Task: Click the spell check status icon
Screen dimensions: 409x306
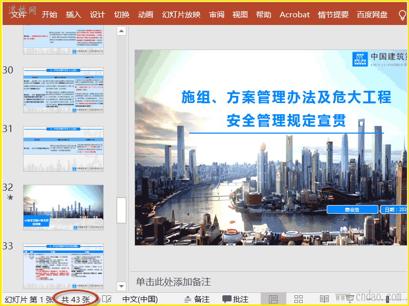Action: (x=107, y=299)
